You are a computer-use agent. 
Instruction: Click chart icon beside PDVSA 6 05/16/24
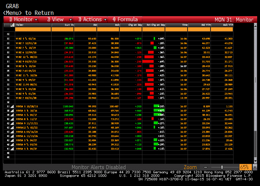pyautogui.click(x=12, y=132)
